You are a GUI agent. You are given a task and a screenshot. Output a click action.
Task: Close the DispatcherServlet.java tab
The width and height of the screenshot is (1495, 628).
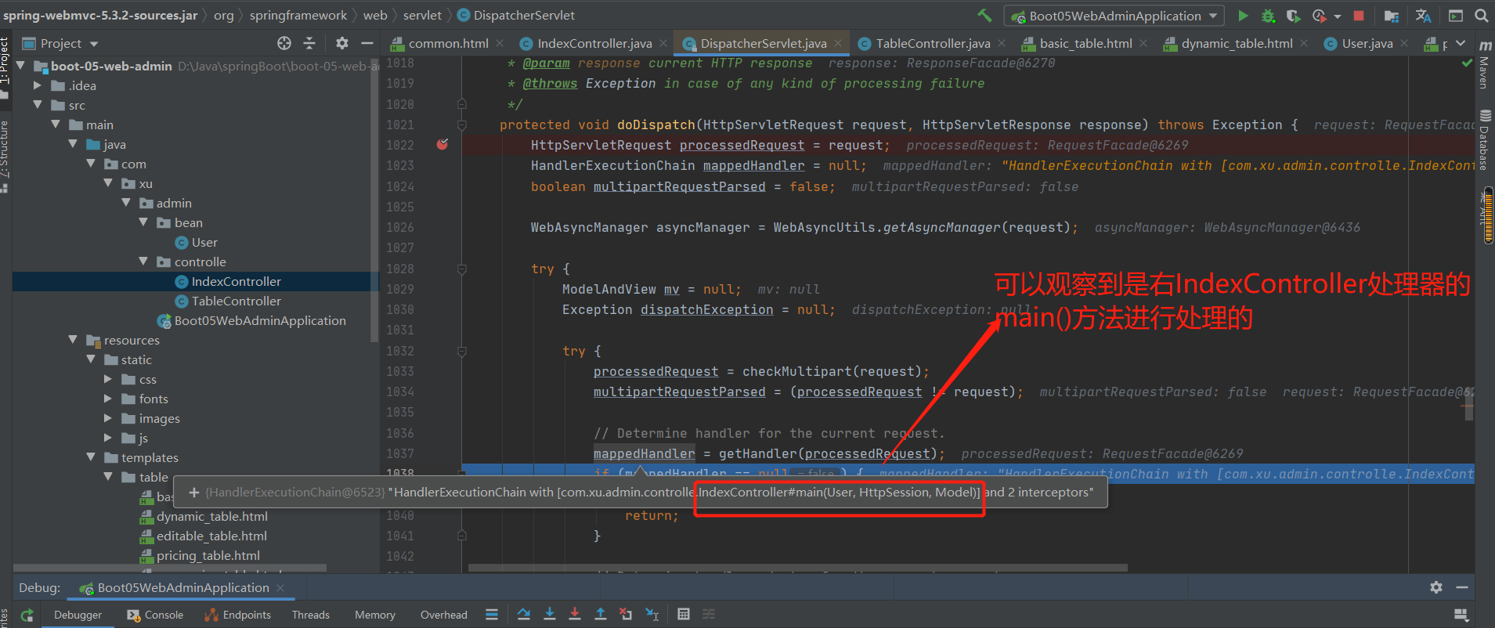(839, 43)
